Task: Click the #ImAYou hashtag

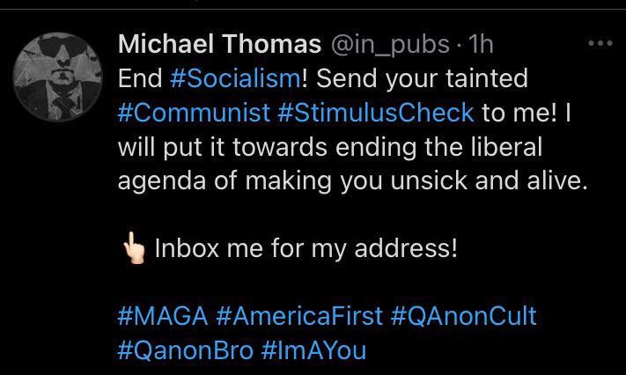Action: [313, 350]
